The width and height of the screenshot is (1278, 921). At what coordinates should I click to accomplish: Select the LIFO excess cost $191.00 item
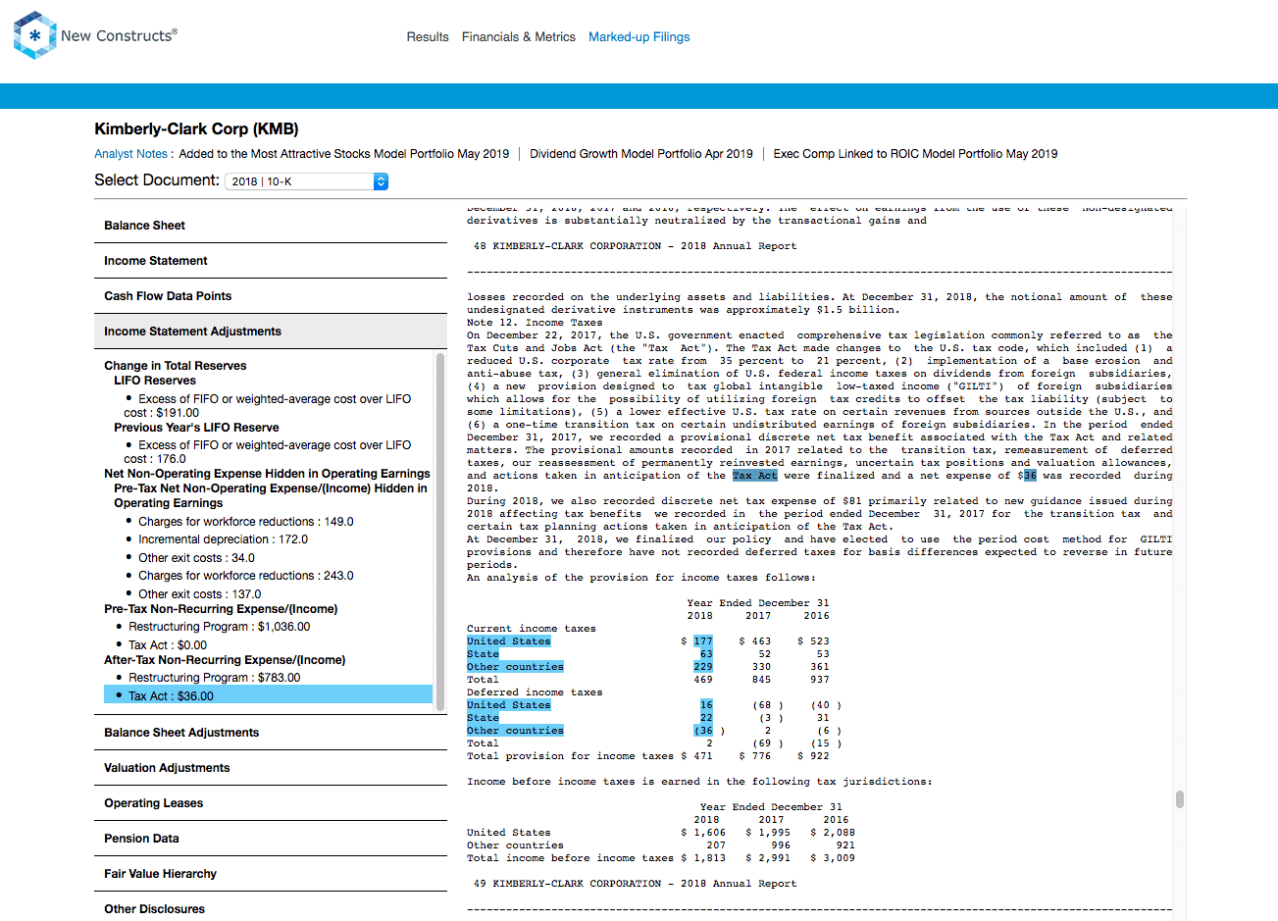point(268,406)
